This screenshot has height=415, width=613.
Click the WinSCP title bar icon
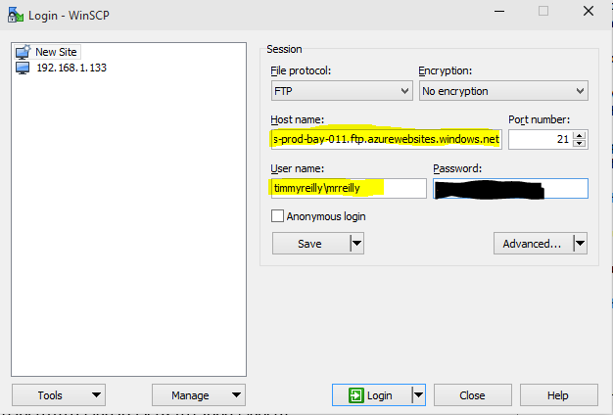[x=16, y=15]
